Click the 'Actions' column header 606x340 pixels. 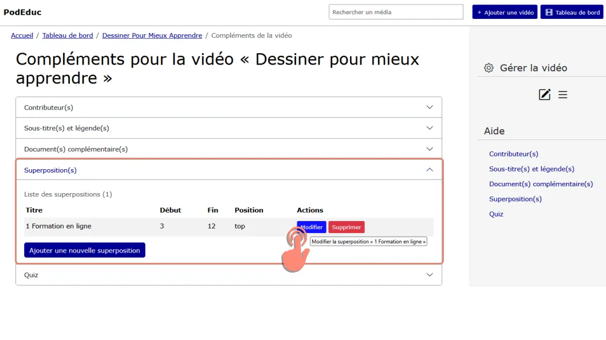(310, 210)
